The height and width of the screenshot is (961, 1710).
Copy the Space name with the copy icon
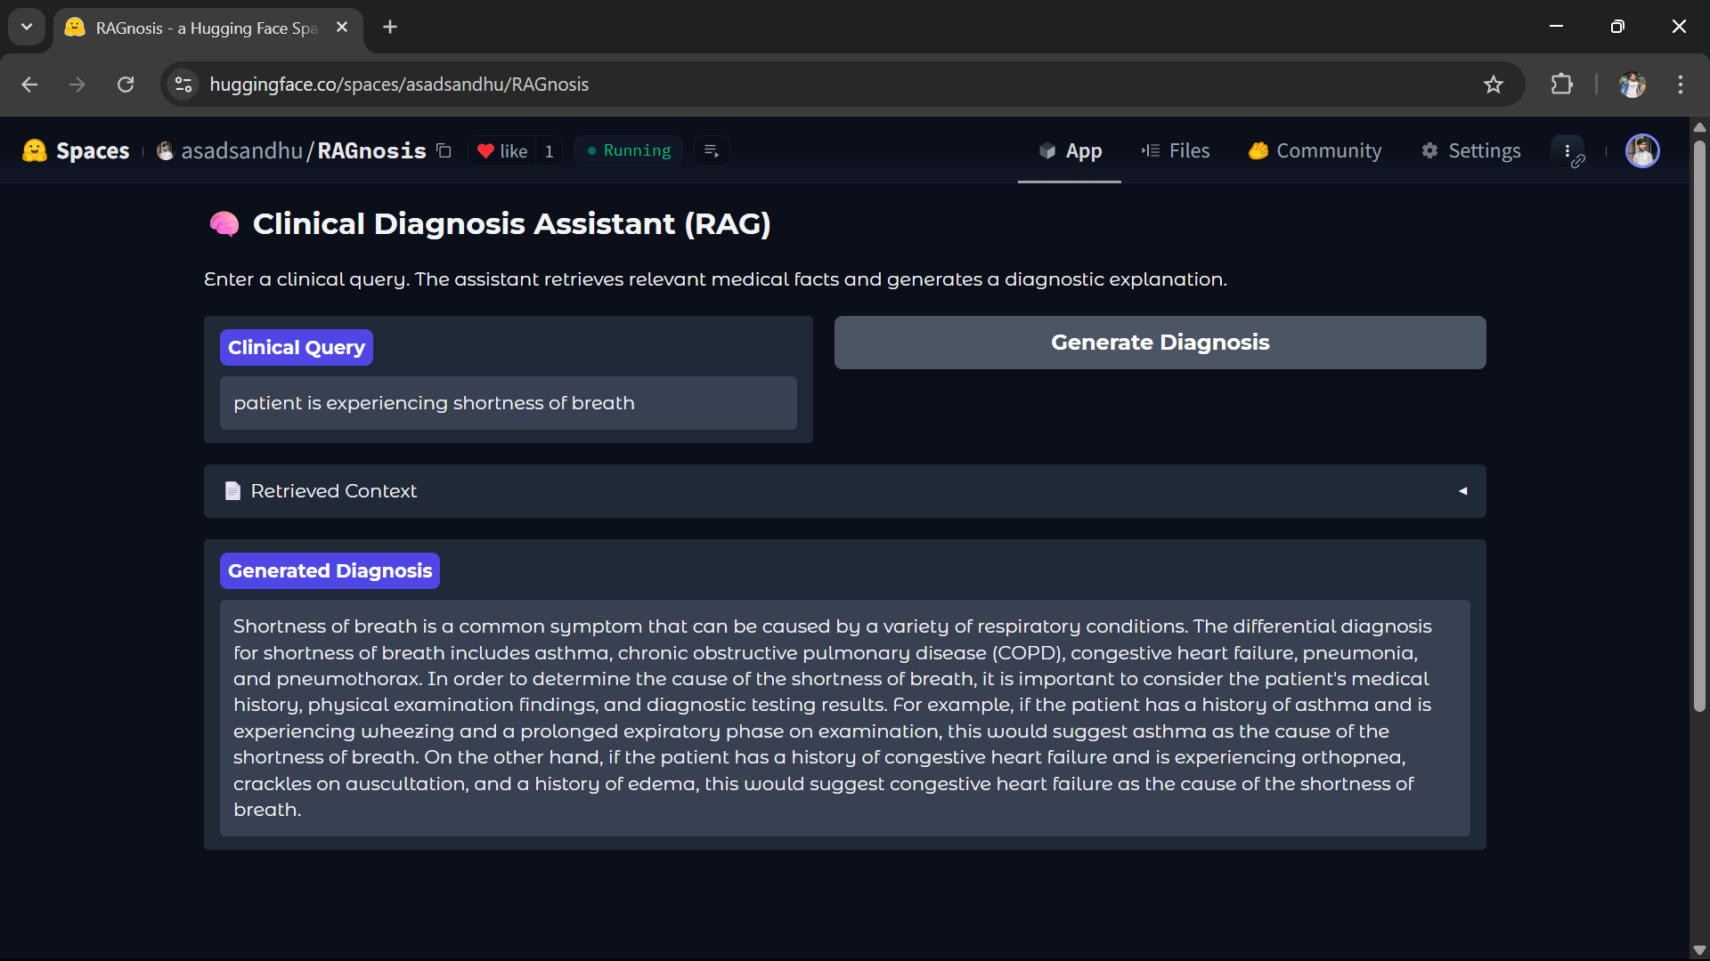(x=444, y=151)
